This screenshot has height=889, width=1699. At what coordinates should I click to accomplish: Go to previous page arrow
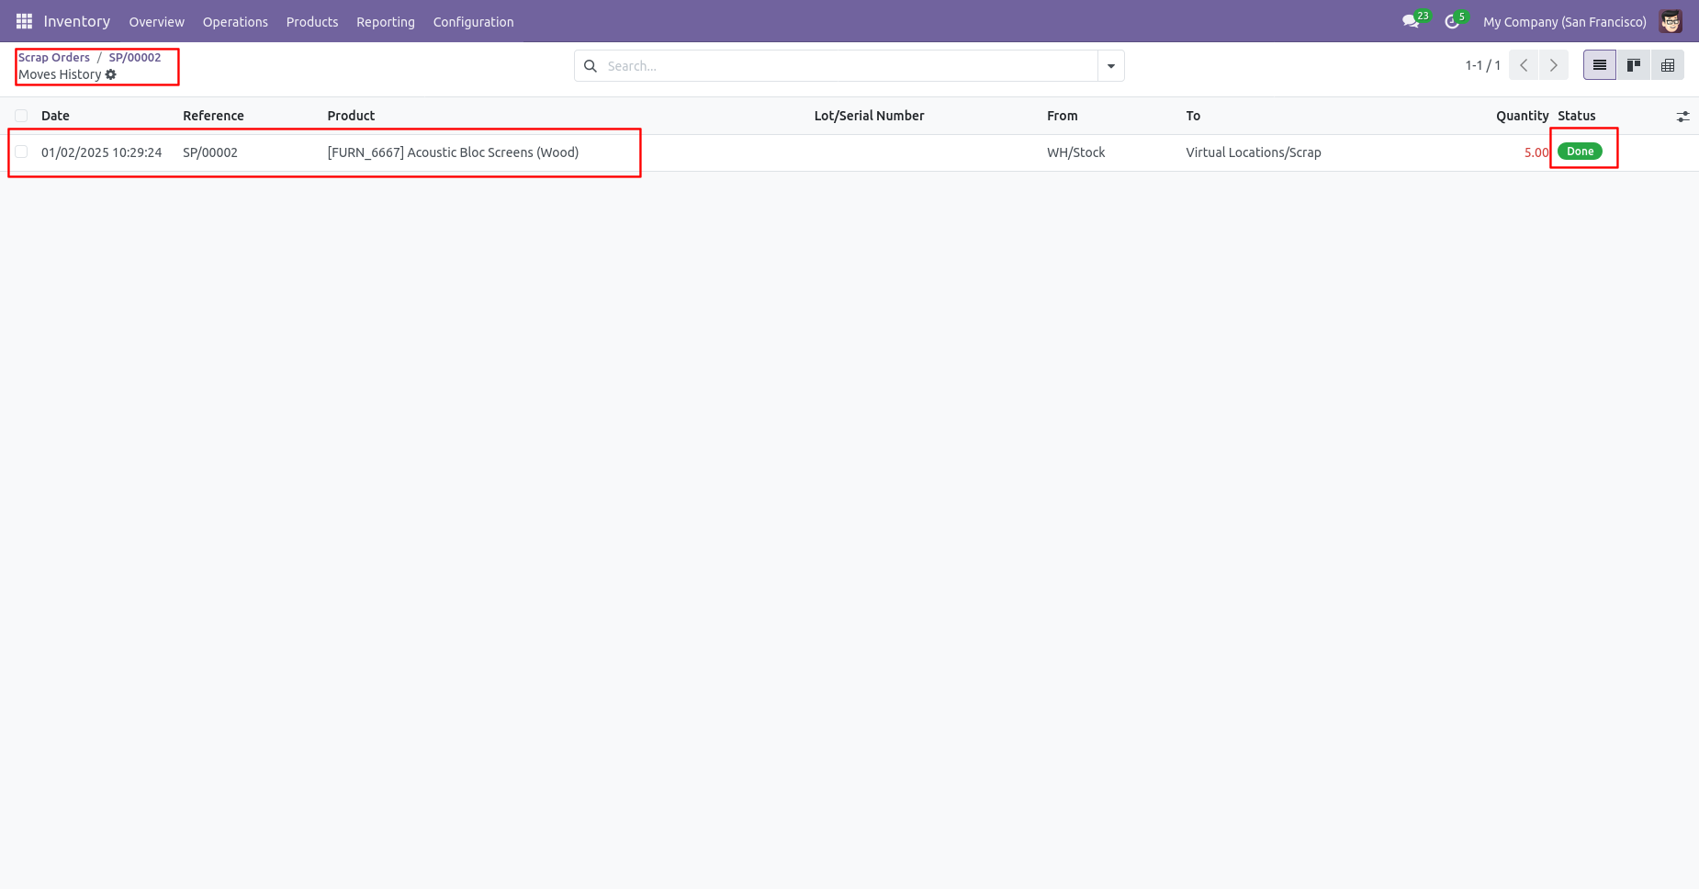coord(1524,65)
